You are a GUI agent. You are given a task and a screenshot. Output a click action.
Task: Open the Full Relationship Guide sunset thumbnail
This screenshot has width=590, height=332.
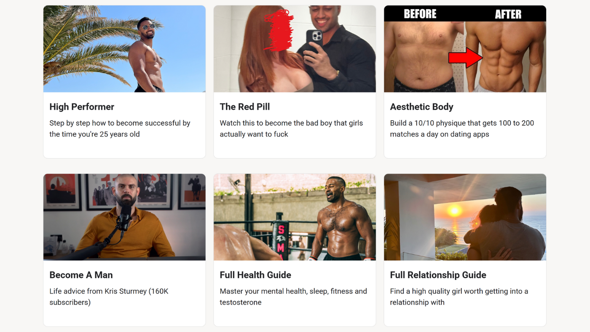click(x=465, y=217)
